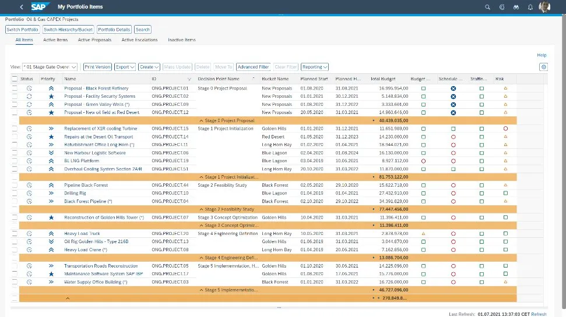This screenshot has height=317, width=566.
Task: Click the Switch Portfolio button
Action: point(23,29)
